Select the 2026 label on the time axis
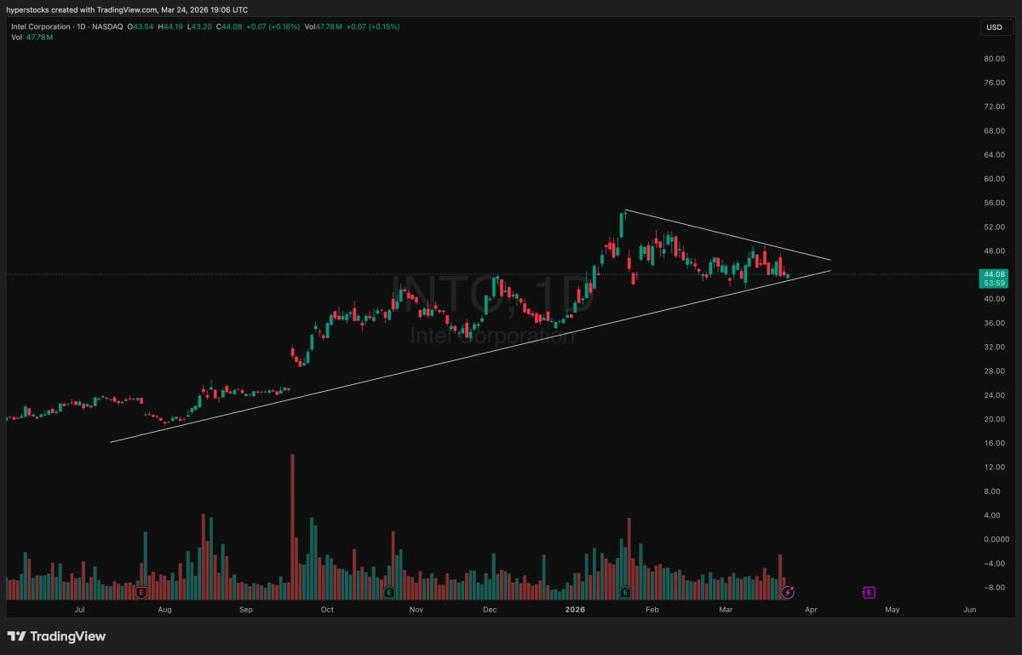Screen dimensions: 1022x655 574,610
